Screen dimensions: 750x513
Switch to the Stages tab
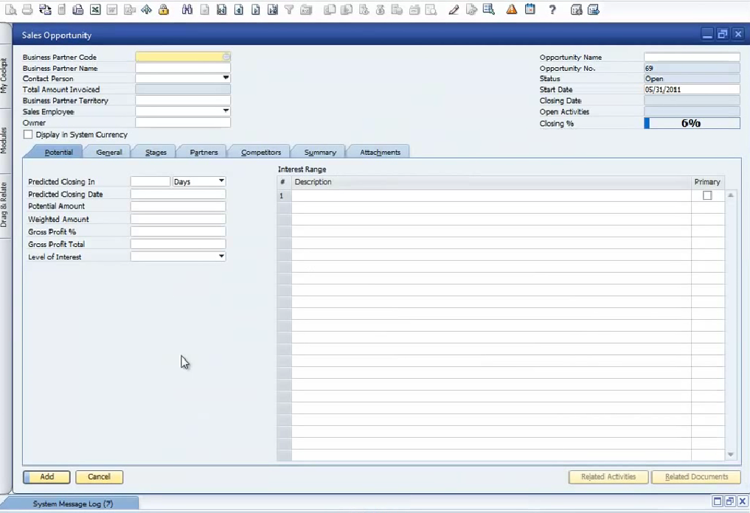155,151
